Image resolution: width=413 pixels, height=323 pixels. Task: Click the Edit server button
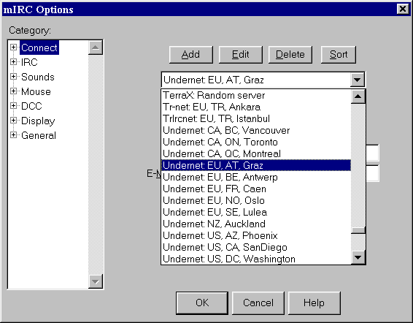pyautogui.click(x=241, y=55)
